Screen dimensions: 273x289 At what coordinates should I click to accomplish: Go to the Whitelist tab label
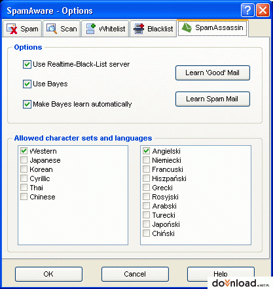pyautogui.click(x=112, y=29)
